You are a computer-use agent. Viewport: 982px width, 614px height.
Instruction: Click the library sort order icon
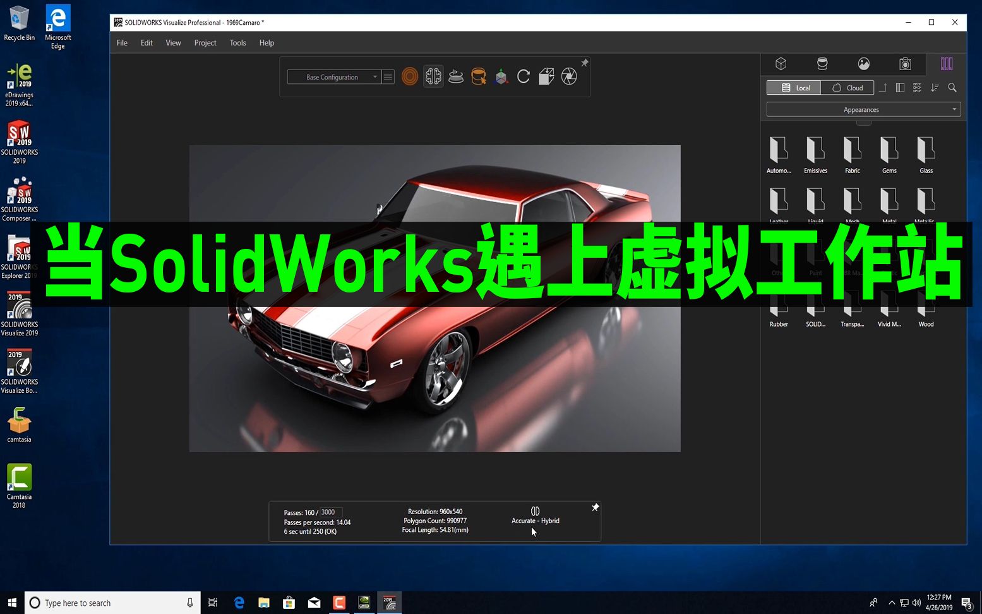(935, 88)
